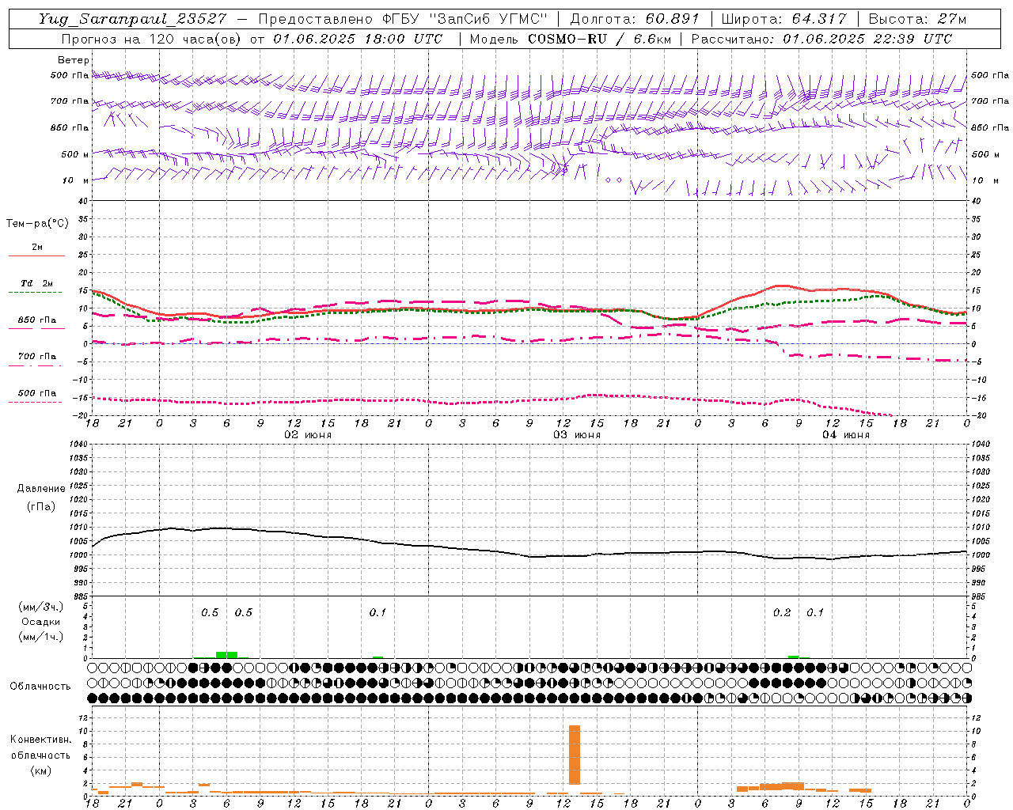Click the tall orange convective cloud bar
The height and width of the screenshot is (810, 1013).
pos(575,755)
